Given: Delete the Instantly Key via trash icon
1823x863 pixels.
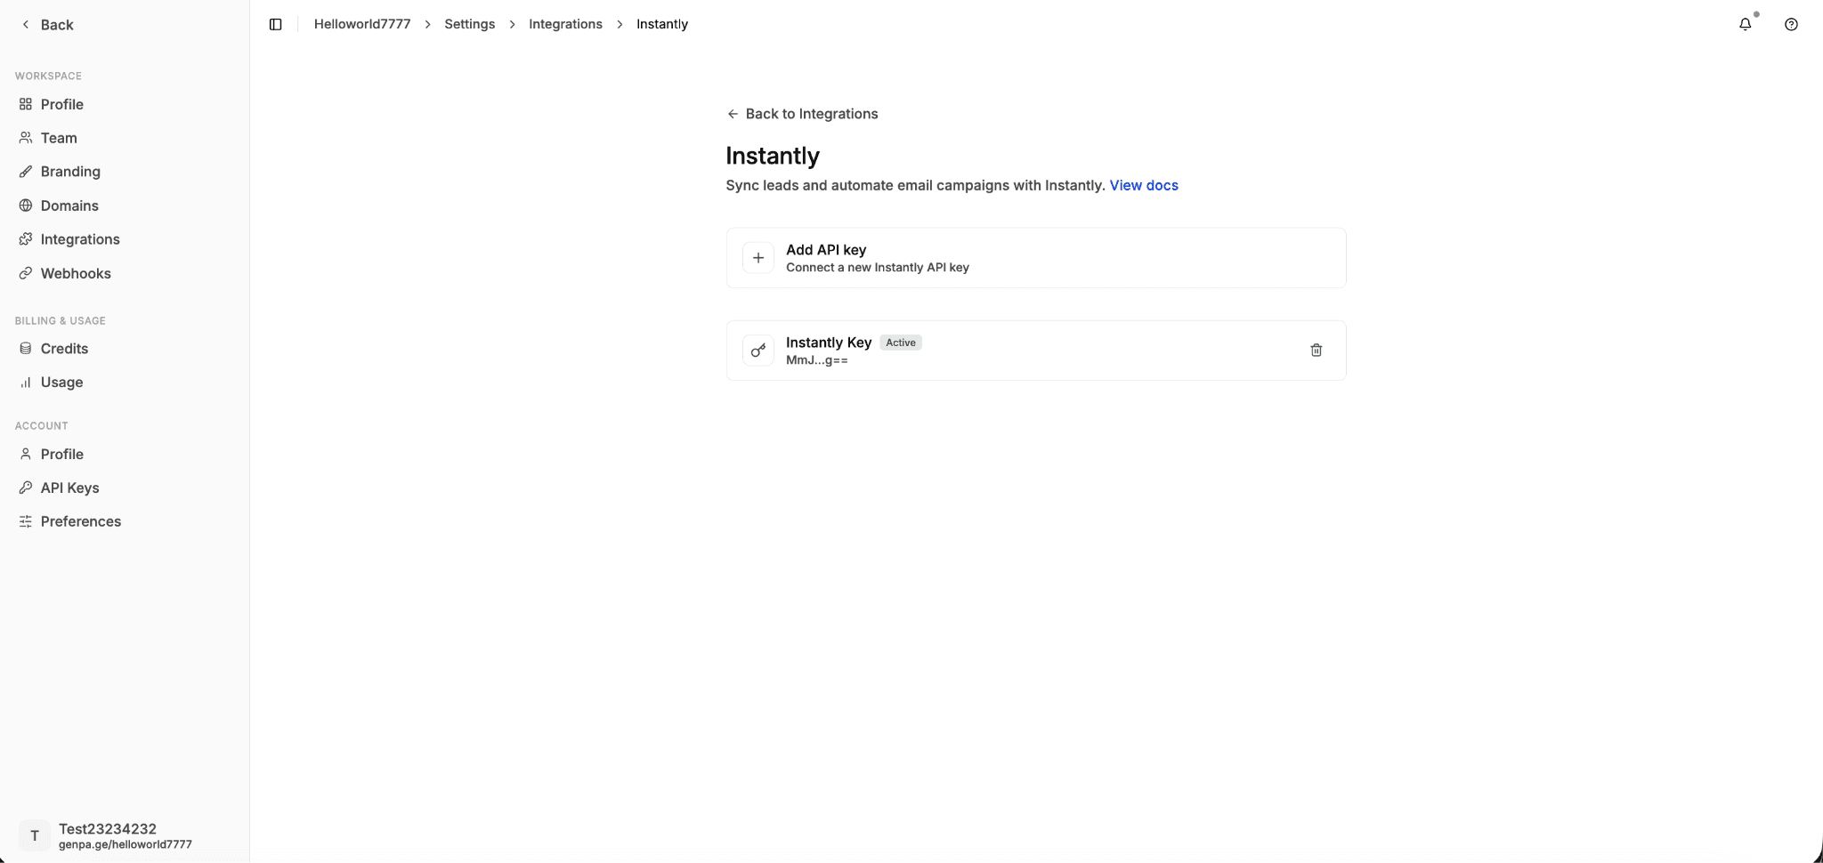Looking at the screenshot, I should click(x=1316, y=351).
